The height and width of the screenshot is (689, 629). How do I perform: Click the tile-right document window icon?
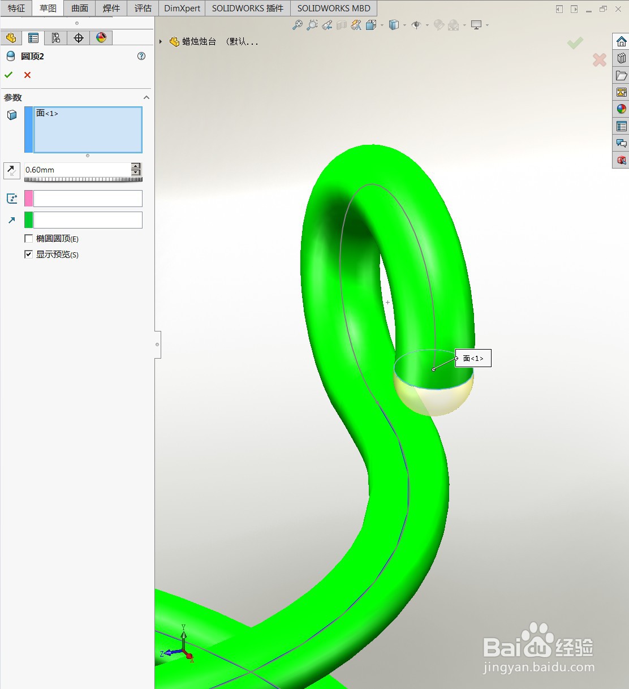574,9
